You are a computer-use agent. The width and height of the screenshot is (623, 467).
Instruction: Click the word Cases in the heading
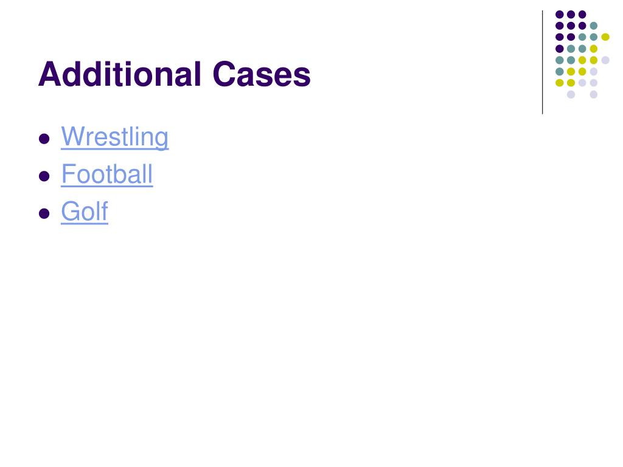click(262, 74)
